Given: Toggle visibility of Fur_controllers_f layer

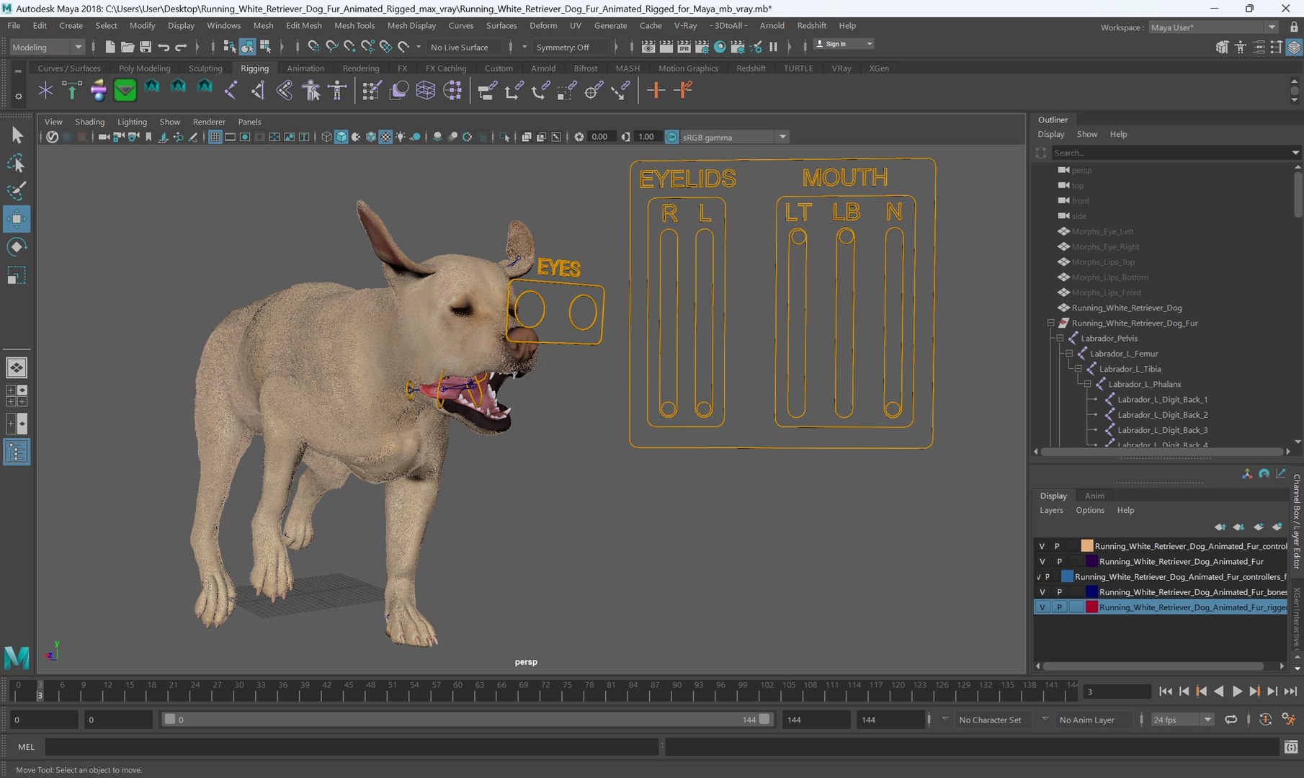Looking at the screenshot, I should pos(1038,577).
